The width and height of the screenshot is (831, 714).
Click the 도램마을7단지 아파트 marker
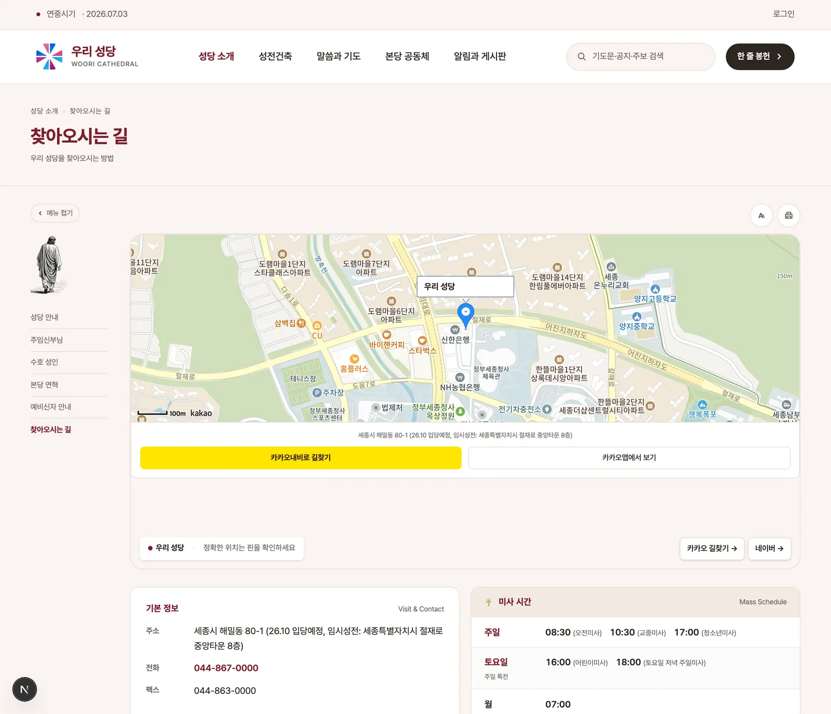(367, 254)
